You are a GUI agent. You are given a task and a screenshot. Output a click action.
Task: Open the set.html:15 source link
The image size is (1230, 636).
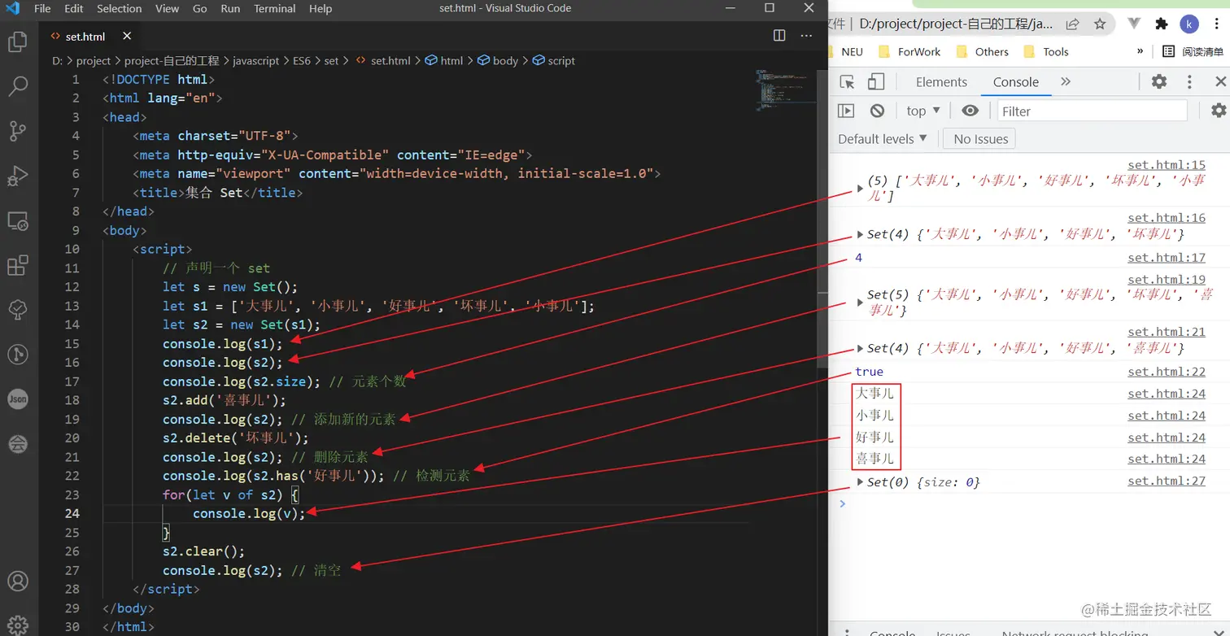click(x=1167, y=165)
